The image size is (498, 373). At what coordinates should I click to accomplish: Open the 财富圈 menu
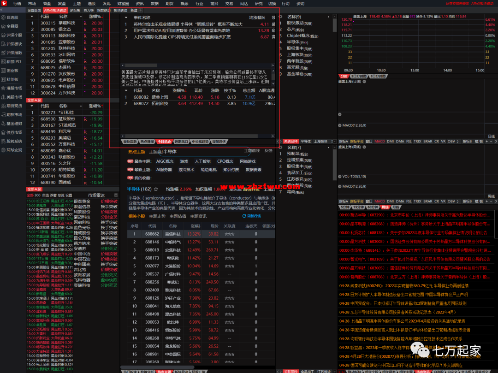click(x=123, y=4)
